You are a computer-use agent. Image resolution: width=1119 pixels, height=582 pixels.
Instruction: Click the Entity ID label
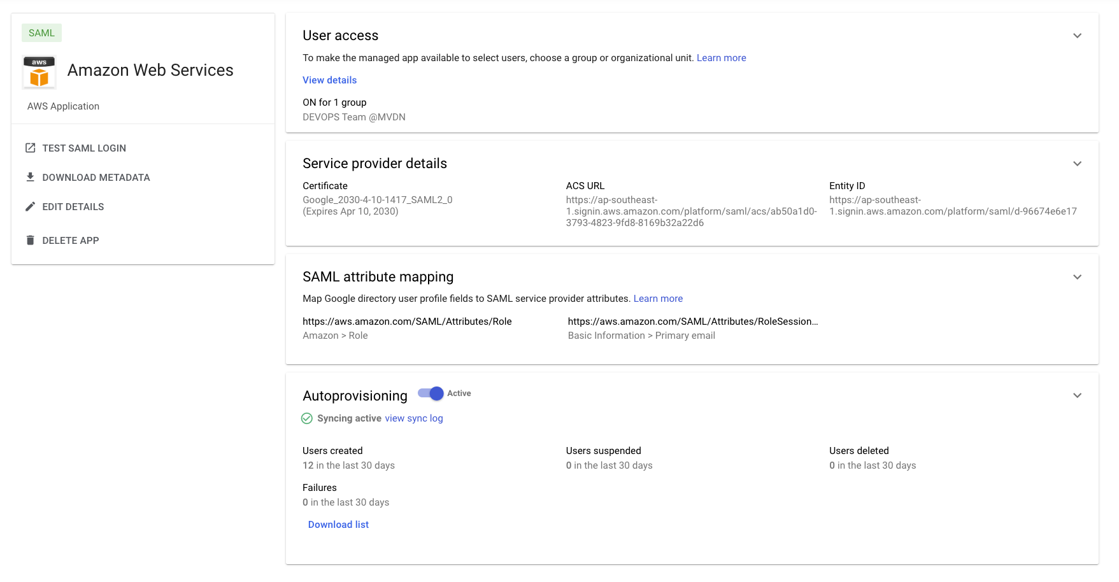point(847,186)
